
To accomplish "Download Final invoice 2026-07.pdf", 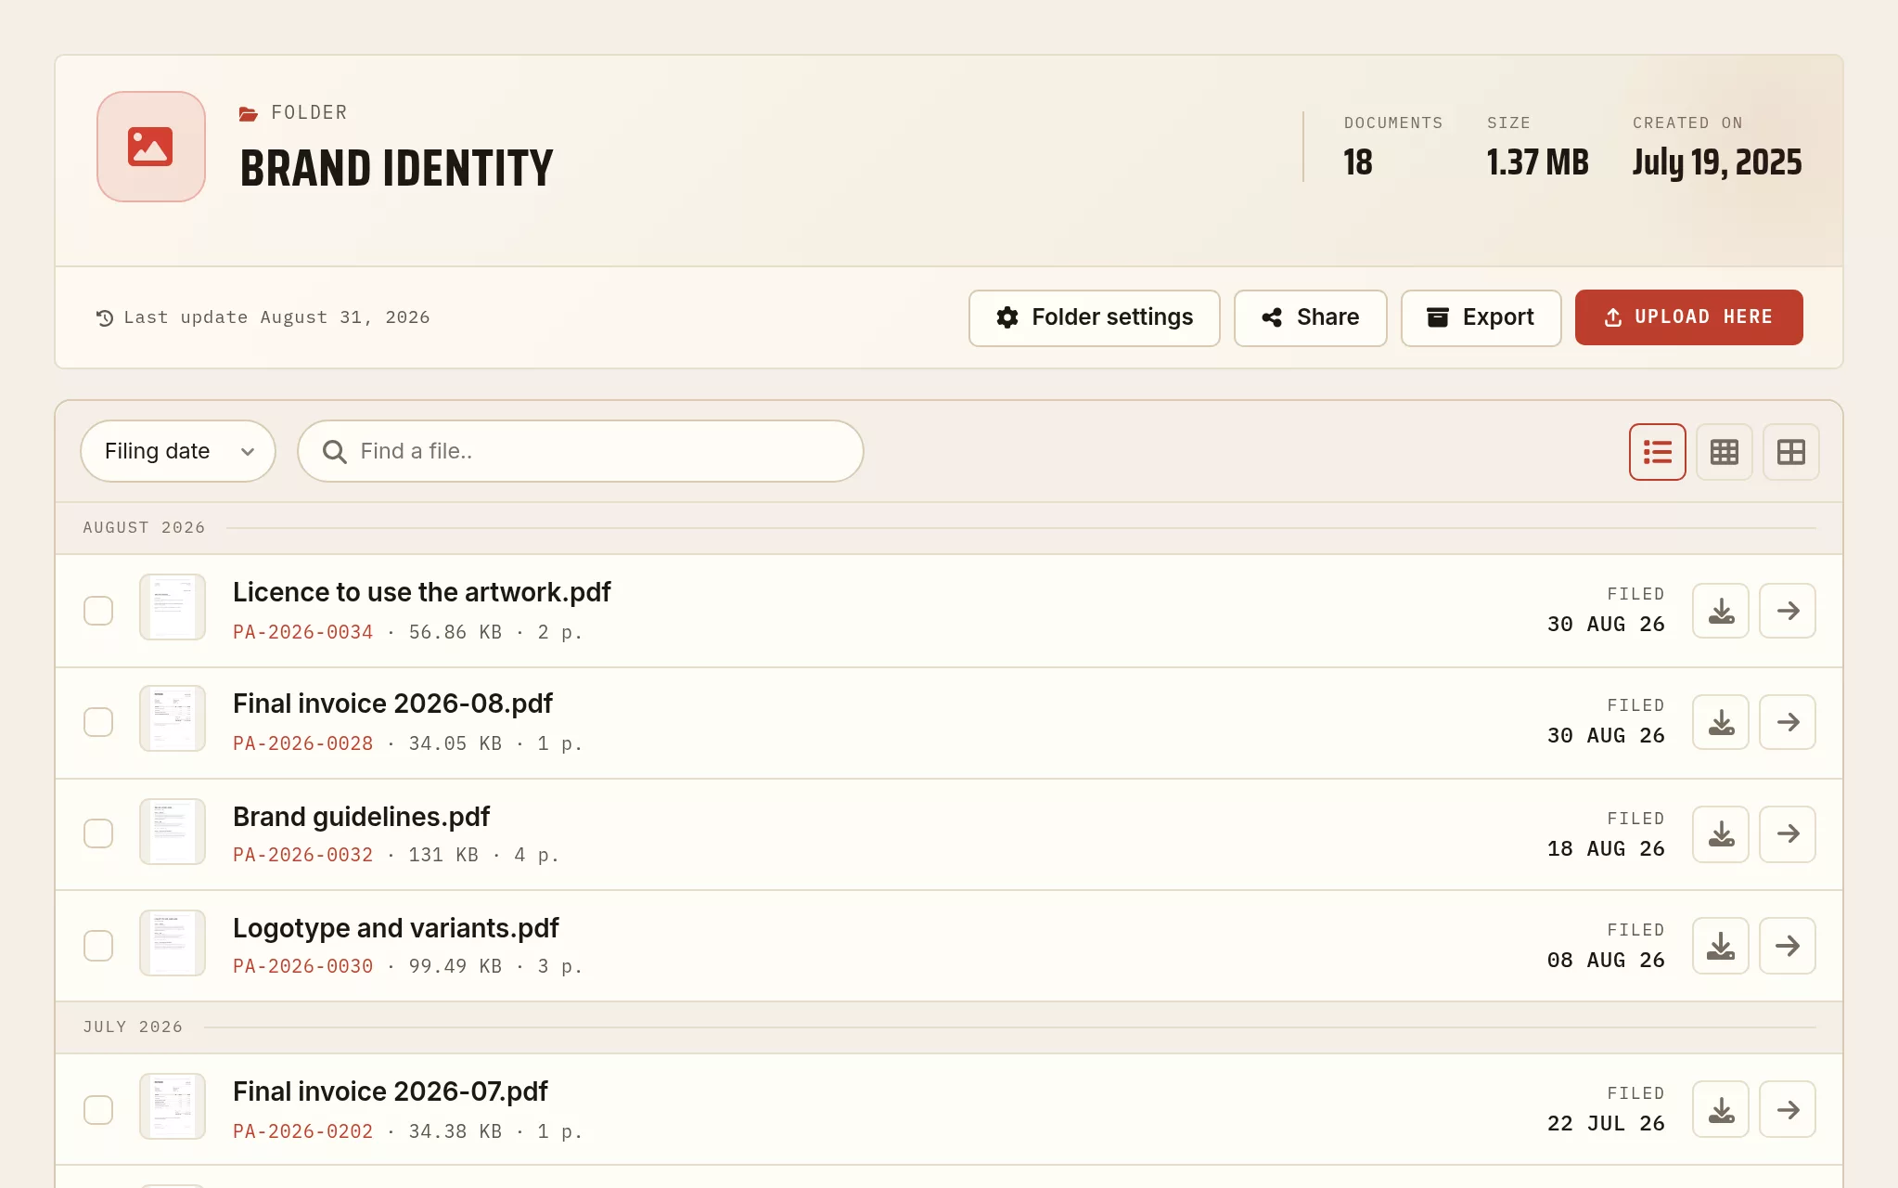I will point(1721,1110).
